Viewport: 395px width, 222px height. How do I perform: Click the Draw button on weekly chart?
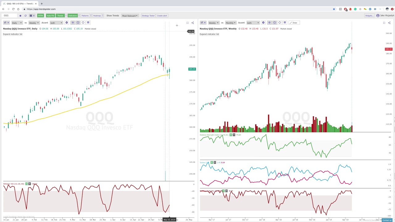(x=293, y=23)
